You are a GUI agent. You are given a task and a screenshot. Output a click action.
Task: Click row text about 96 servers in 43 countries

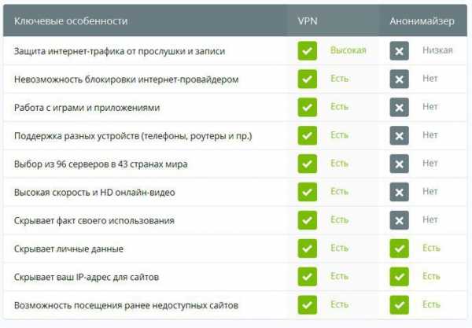[101, 164]
